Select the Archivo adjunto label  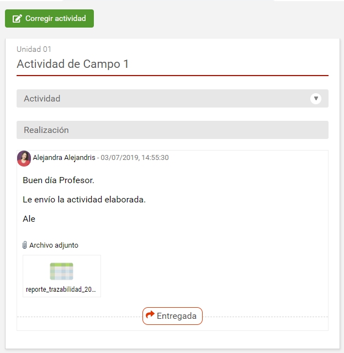point(54,245)
